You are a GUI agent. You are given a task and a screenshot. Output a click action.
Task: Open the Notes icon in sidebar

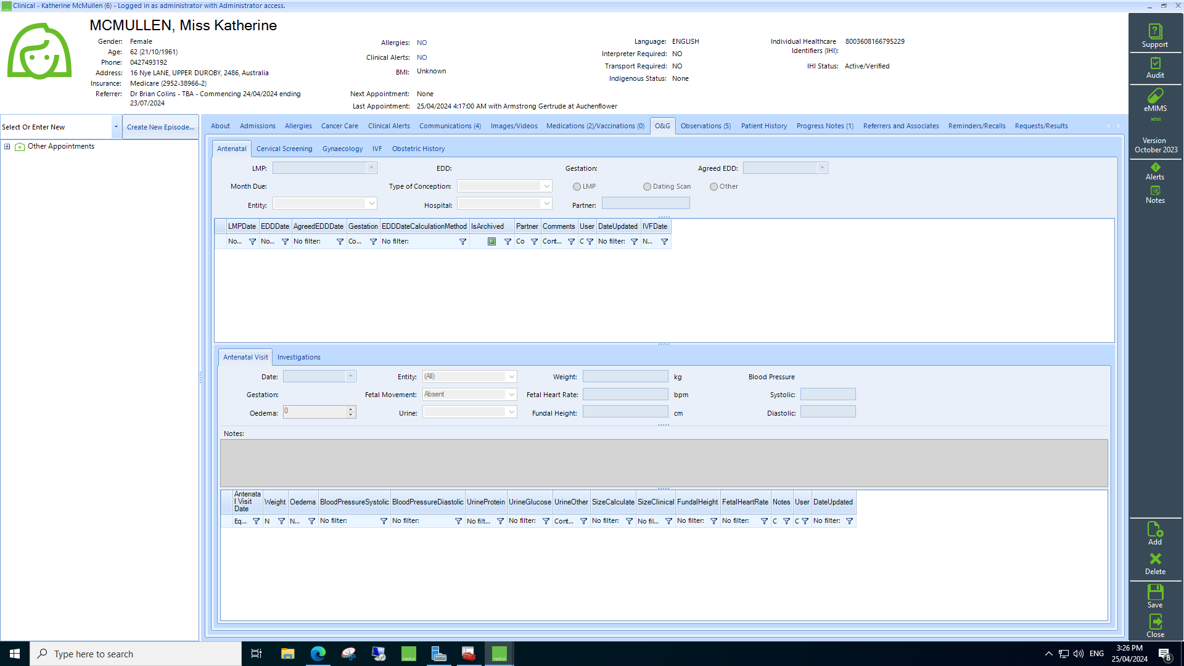pos(1155,195)
